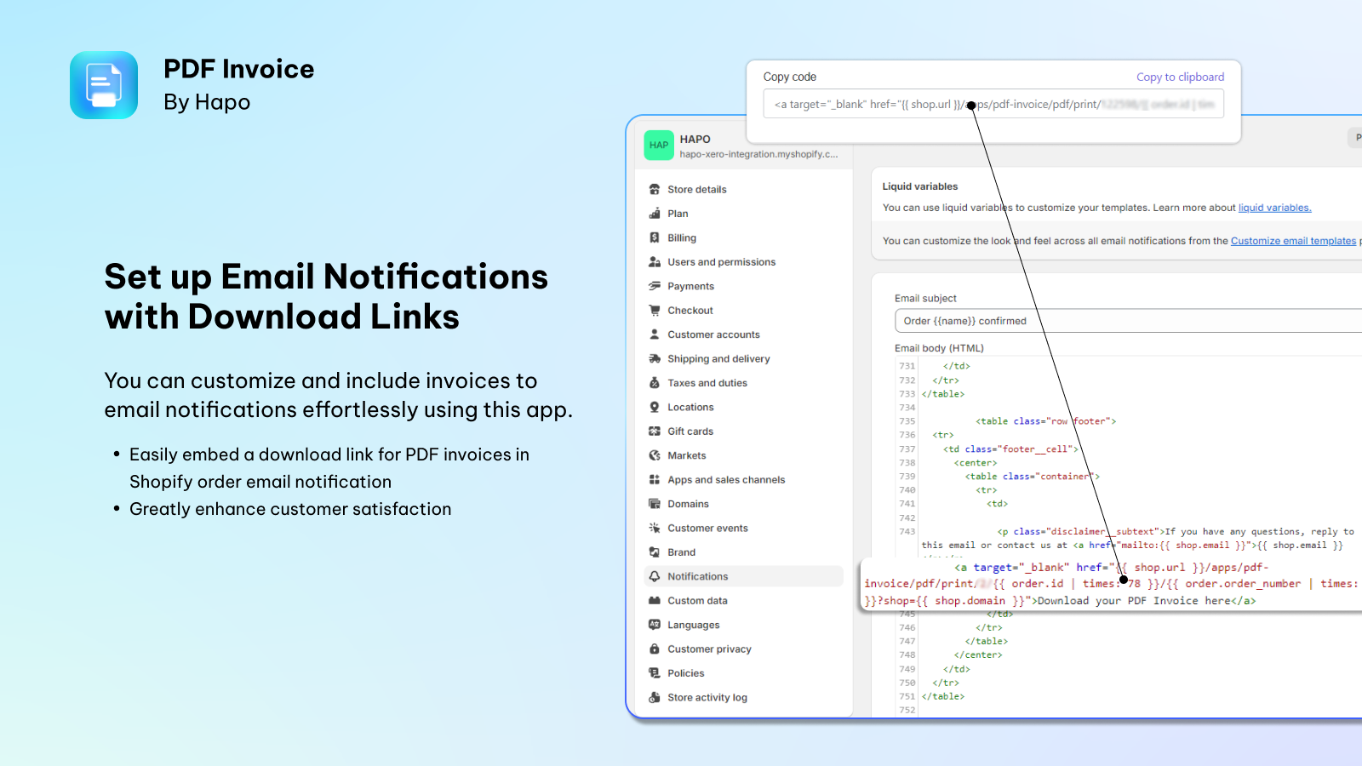Click "Download your PDF Invoice here" code text
This screenshot has width=1362, height=766.
coord(1134,601)
